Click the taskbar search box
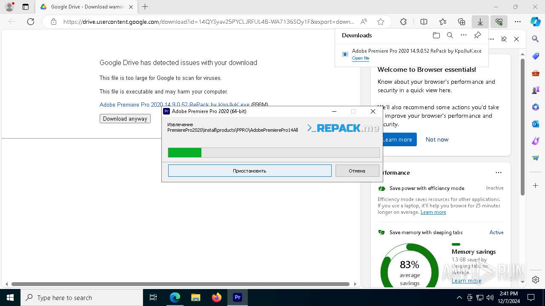The height and width of the screenshot is (306, 545). point(82,297)
